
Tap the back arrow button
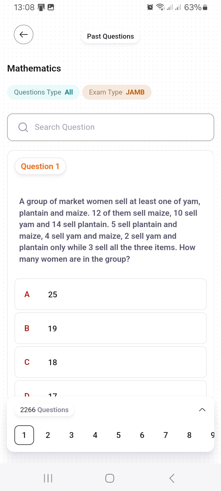[x=24, y=34]
